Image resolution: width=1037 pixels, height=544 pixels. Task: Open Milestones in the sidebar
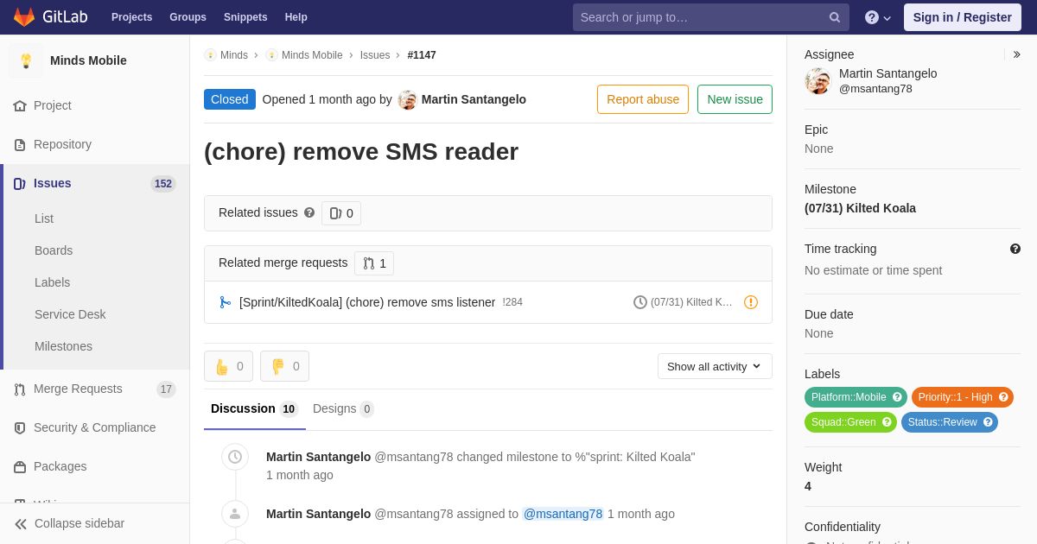click(x=63, y=346)
